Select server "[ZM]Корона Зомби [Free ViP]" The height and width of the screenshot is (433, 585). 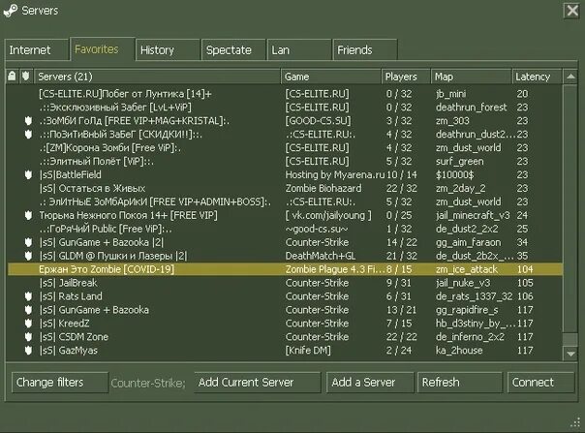285,148
